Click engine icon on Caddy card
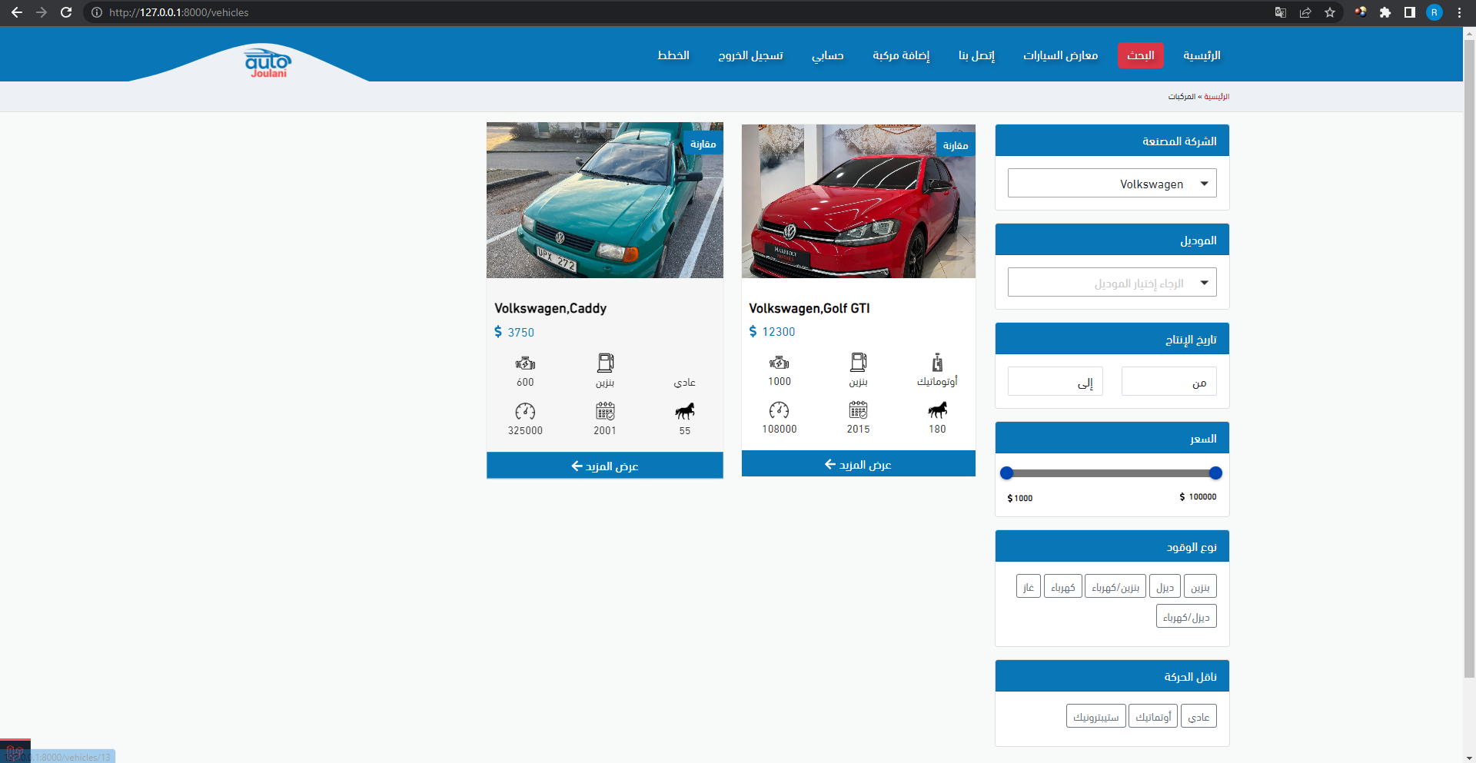1476x763 pixels. pyautogui.click(x=525, y=363)
